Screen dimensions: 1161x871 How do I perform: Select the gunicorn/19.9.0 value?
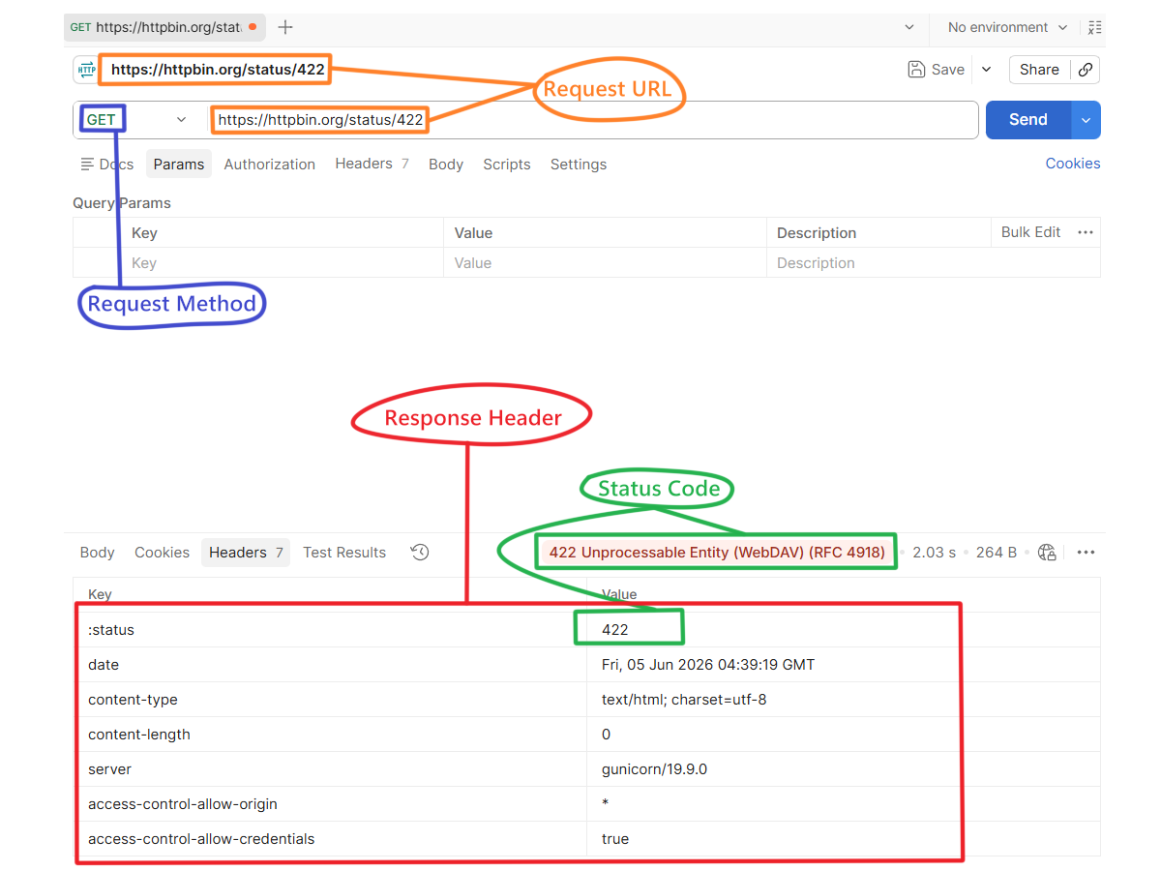pos(654,769)
